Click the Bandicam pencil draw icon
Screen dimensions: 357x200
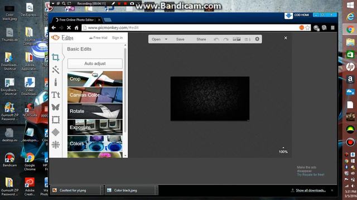click(x=113, y=4)
